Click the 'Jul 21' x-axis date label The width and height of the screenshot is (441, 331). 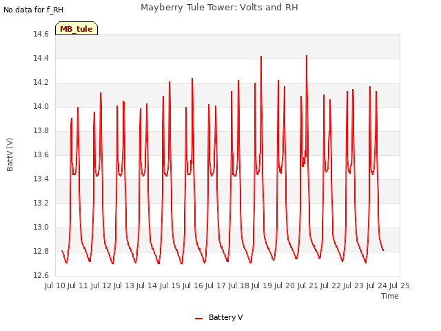308,285
